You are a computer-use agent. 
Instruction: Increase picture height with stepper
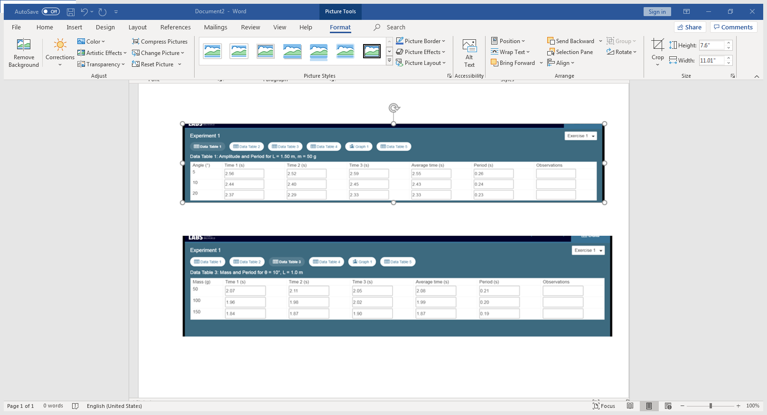729,43
